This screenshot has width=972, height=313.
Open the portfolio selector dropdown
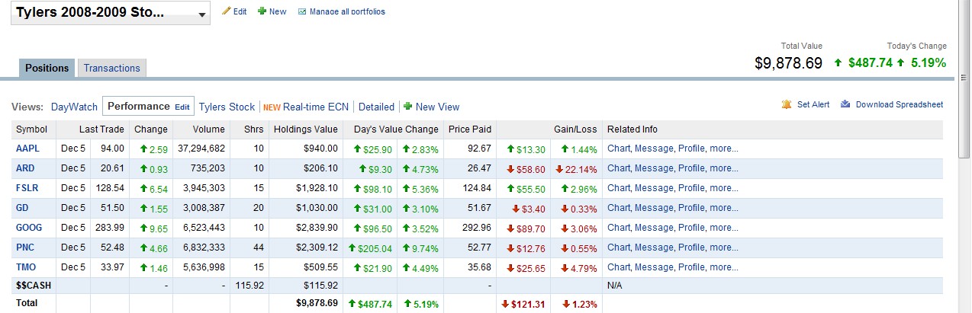point(201,14)
